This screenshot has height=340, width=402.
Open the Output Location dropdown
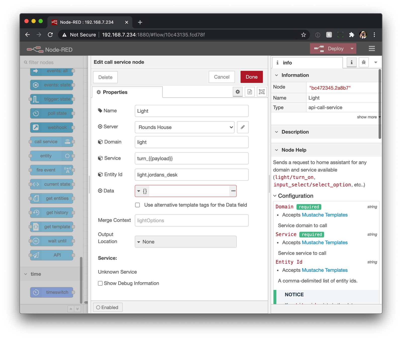pos(185,242)
